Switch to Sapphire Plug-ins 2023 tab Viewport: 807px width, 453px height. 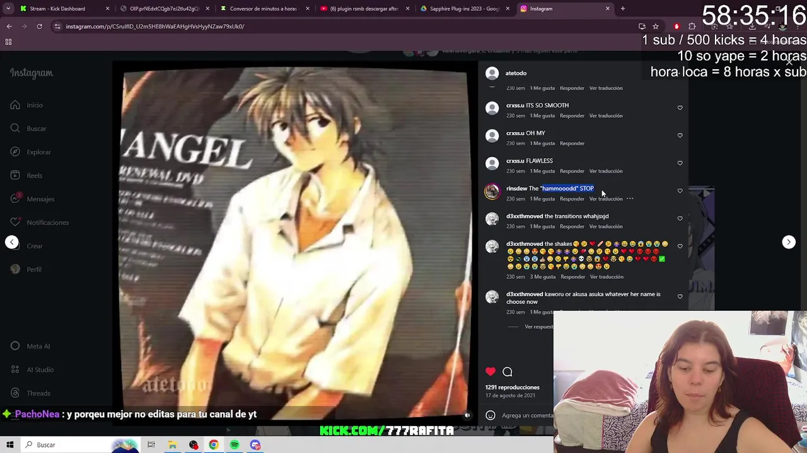465,9
